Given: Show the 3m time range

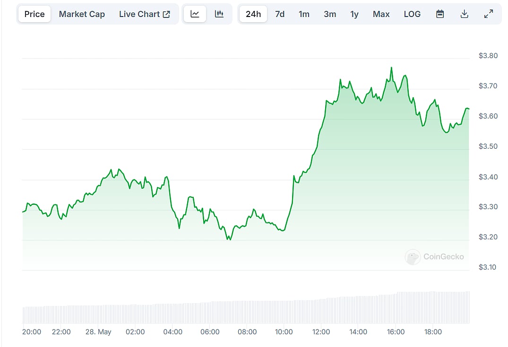Looking at the screenshot, I should (330, 14).
